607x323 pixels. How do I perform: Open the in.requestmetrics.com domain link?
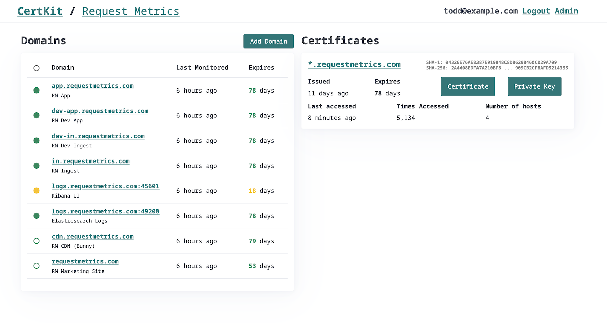coord(91,161)
